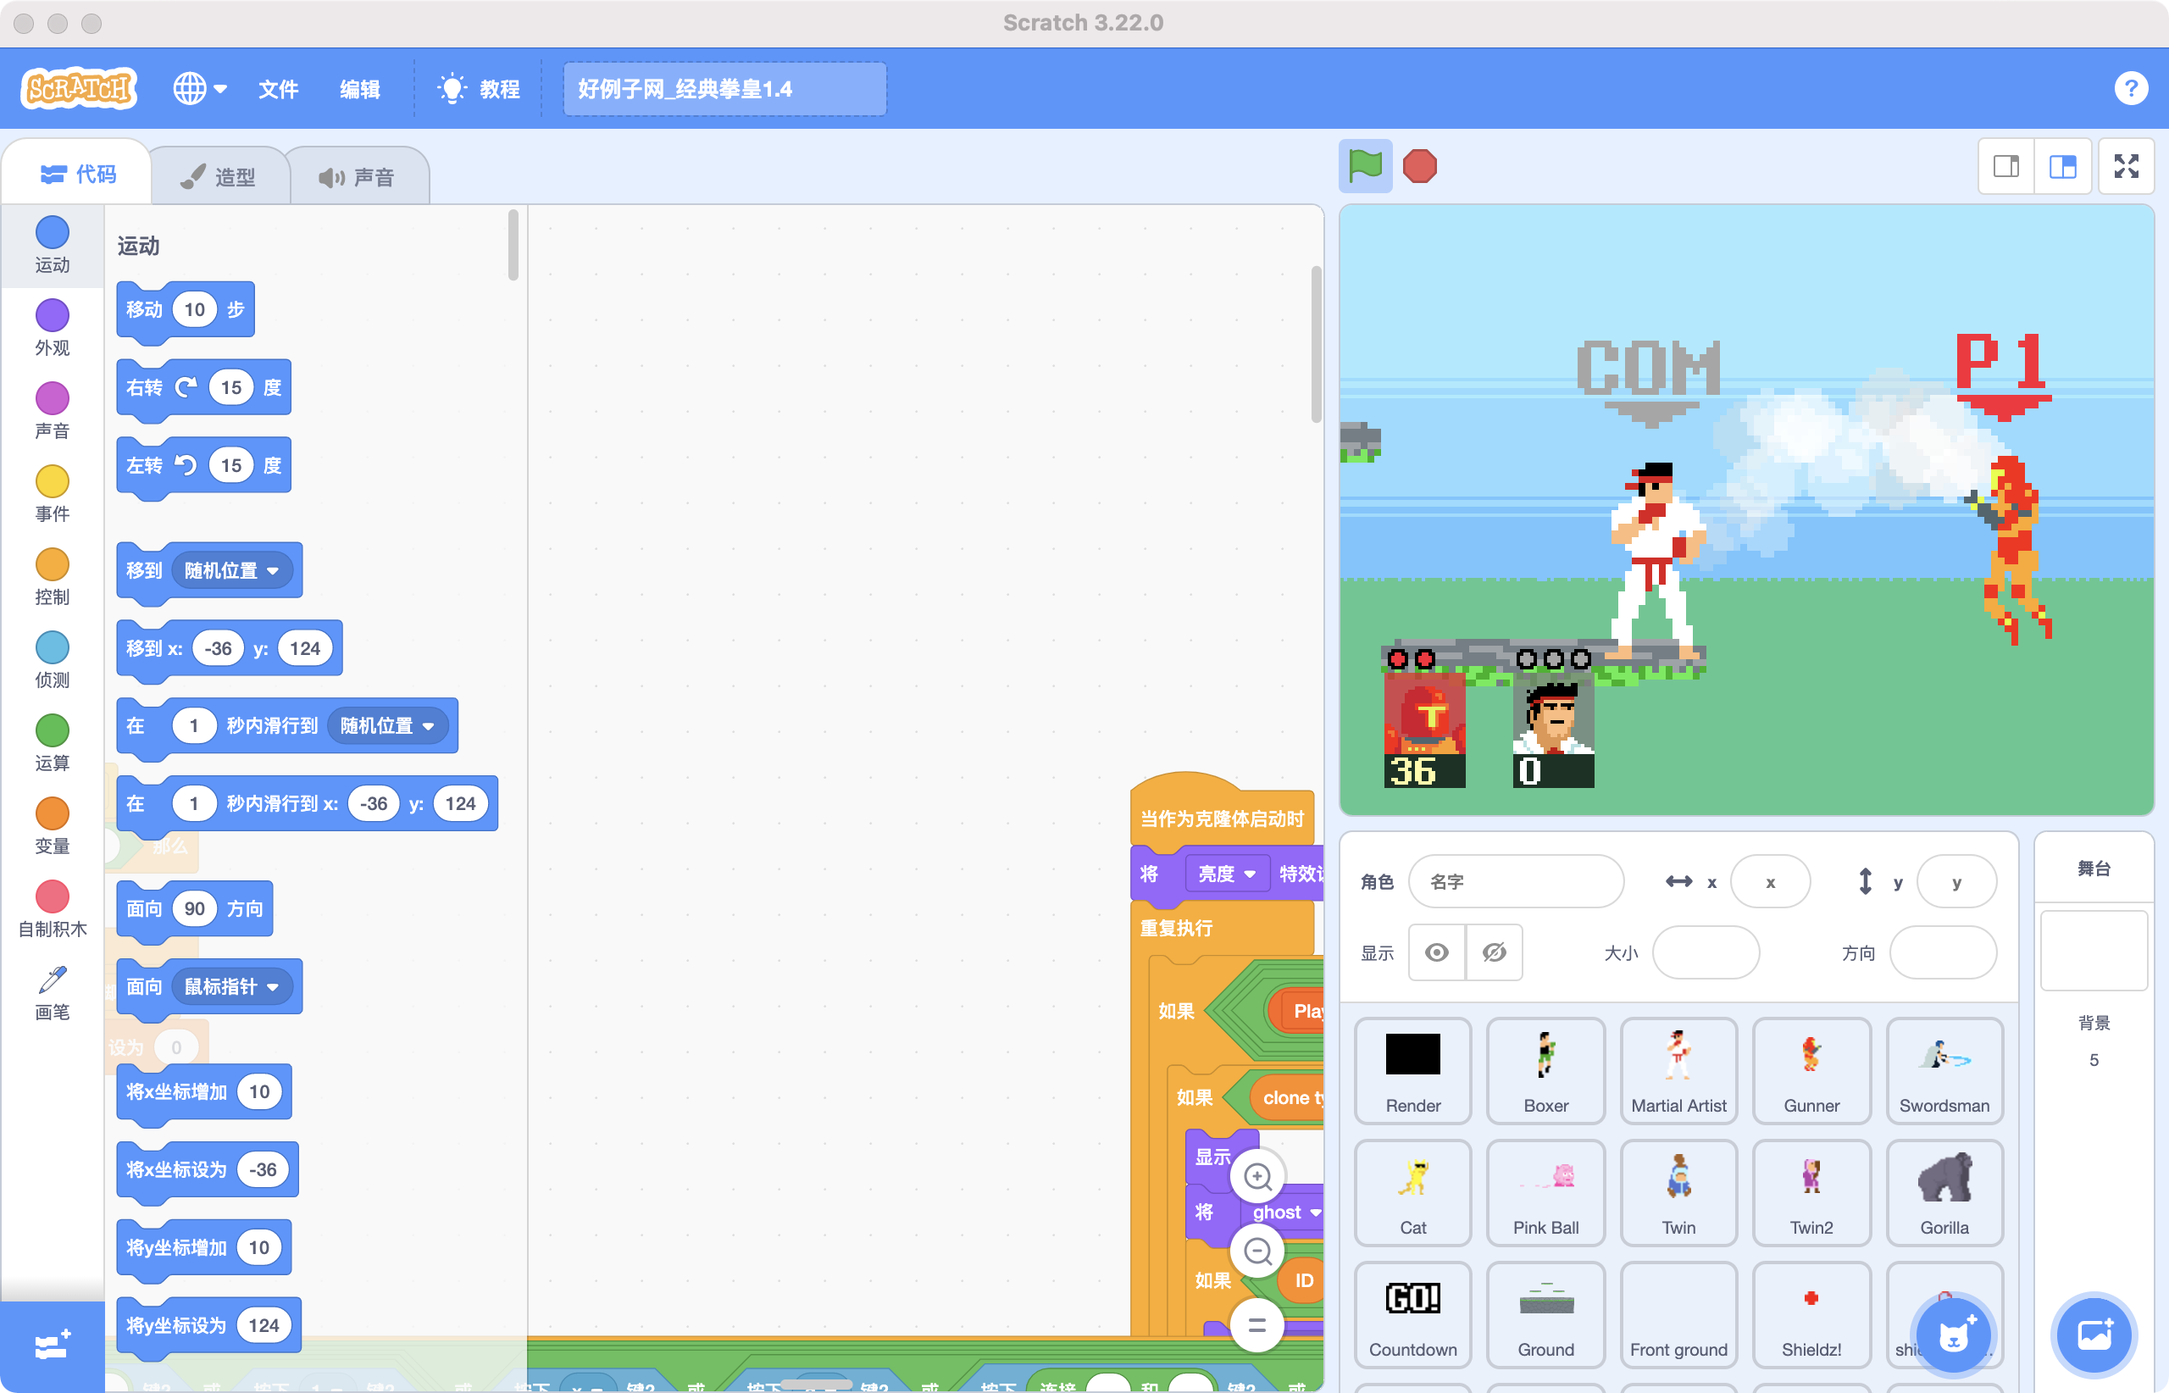Open 鼠标指针 dropdown in 面向 block
Image resolution: width=2169 pixels, height=1393 pixels.
231,987
